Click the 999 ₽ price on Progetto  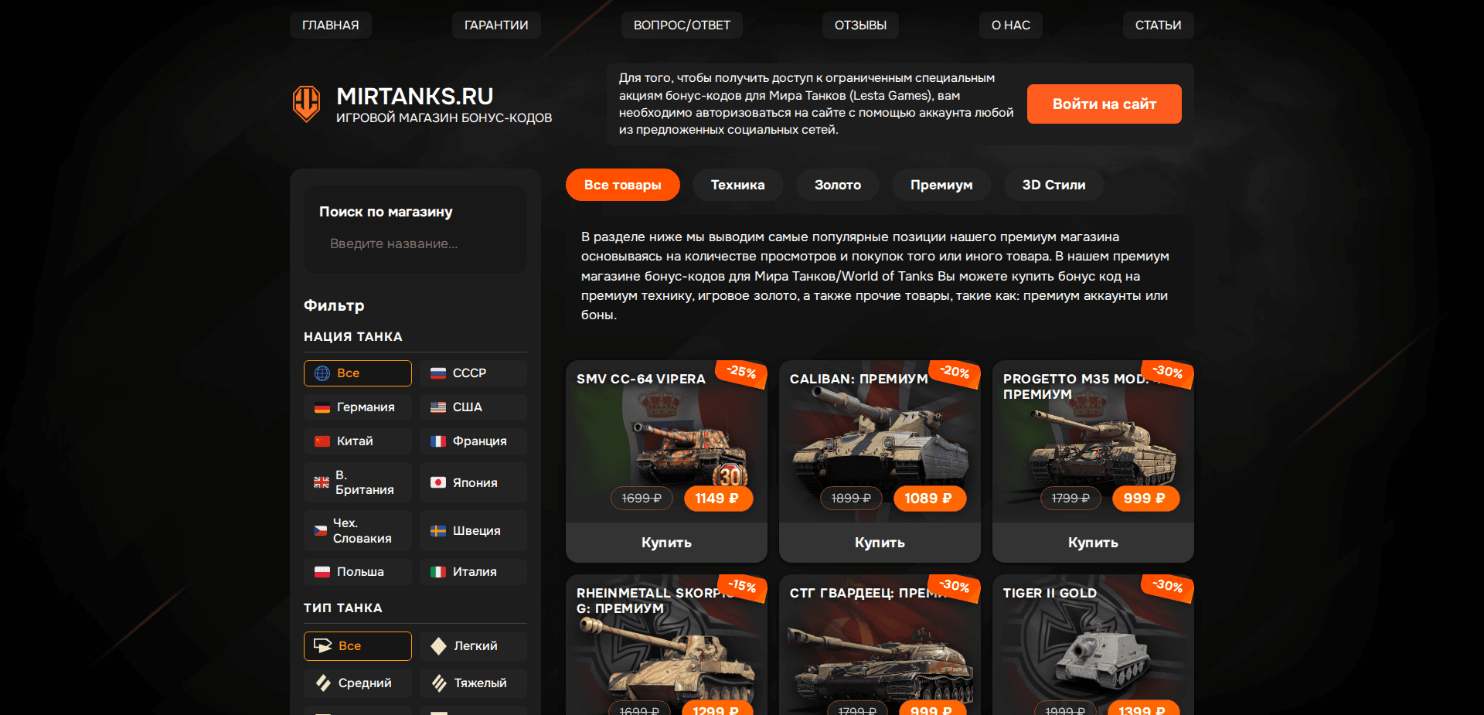[1145, 499]
